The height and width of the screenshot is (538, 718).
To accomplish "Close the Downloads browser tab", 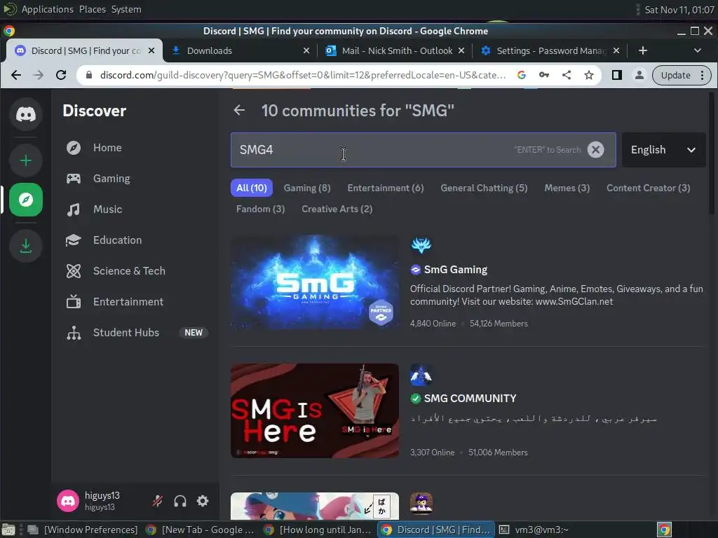I will 306,50.
